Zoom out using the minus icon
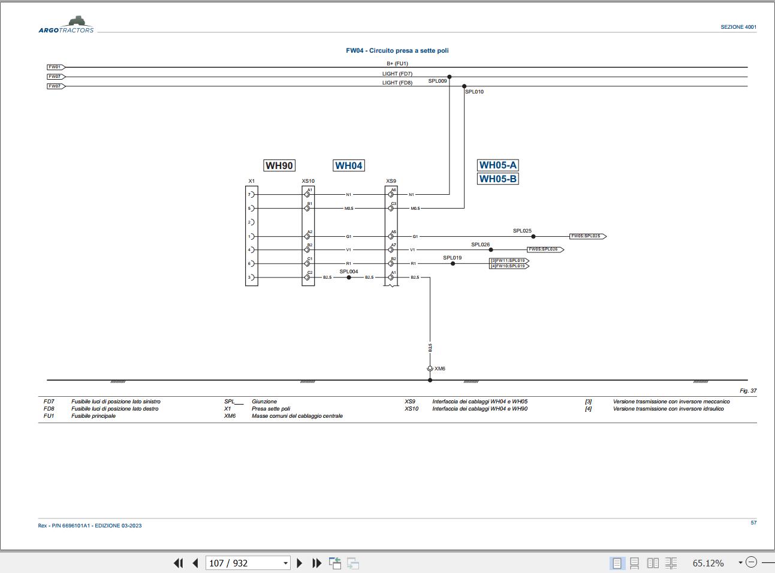The height and width of the screenshot is (573, 775). coord(751,563)
